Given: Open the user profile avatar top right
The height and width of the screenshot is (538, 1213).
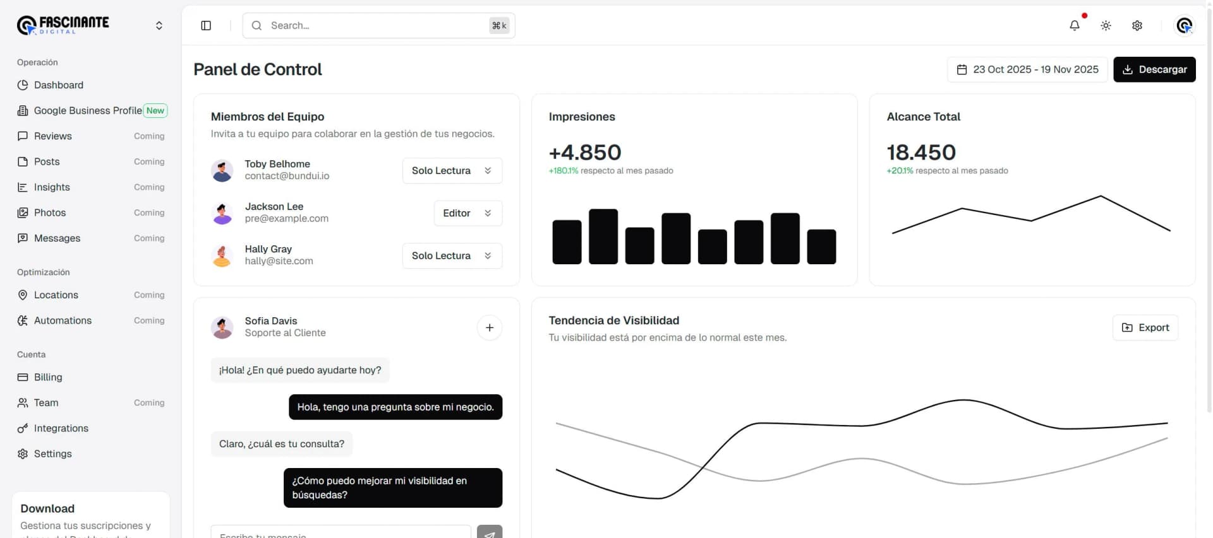Looking at the screenshot, I should pyautogui.click(x=1184, y=26).
